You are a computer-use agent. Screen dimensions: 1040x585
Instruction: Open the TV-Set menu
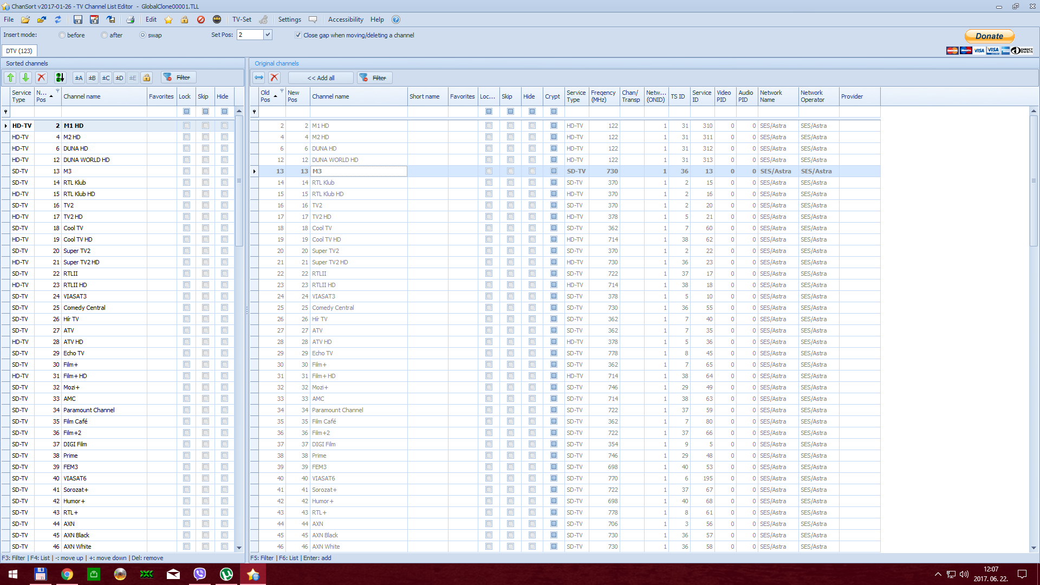click(x=242, y=19)
